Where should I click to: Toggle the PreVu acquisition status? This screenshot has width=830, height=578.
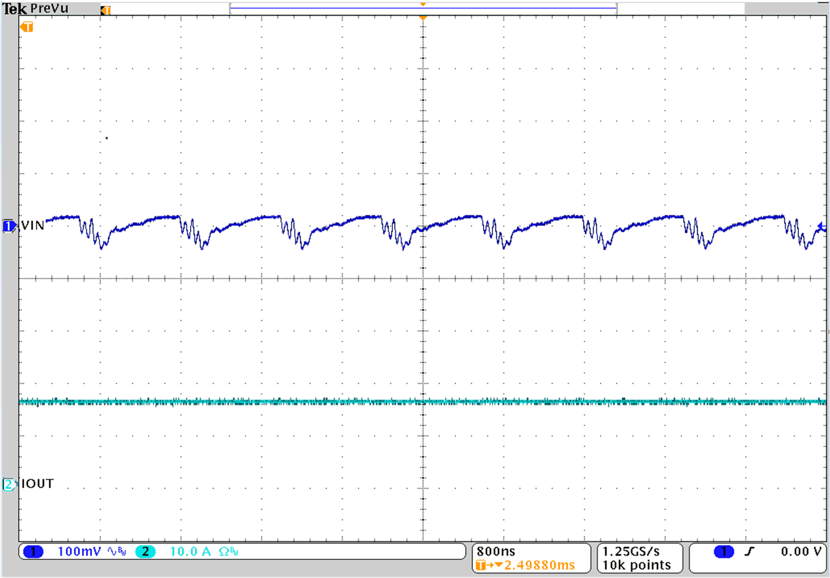(48, 8)
